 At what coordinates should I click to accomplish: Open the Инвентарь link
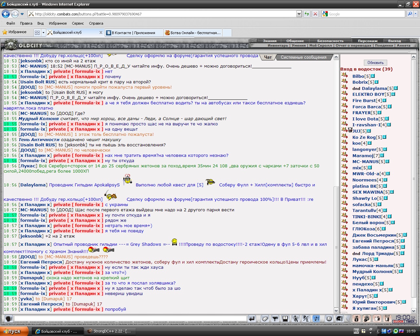tap(278, 46)
